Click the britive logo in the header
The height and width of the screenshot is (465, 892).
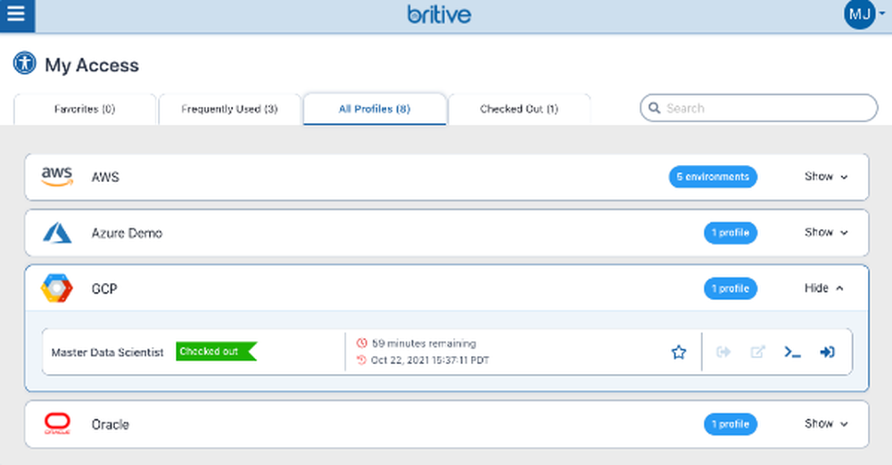pyautogui.click(x=439, y=14)
